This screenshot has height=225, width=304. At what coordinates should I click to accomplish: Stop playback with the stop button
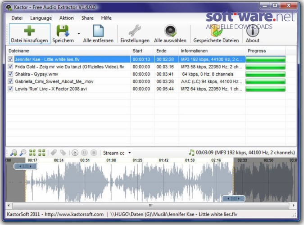(94, 153)
